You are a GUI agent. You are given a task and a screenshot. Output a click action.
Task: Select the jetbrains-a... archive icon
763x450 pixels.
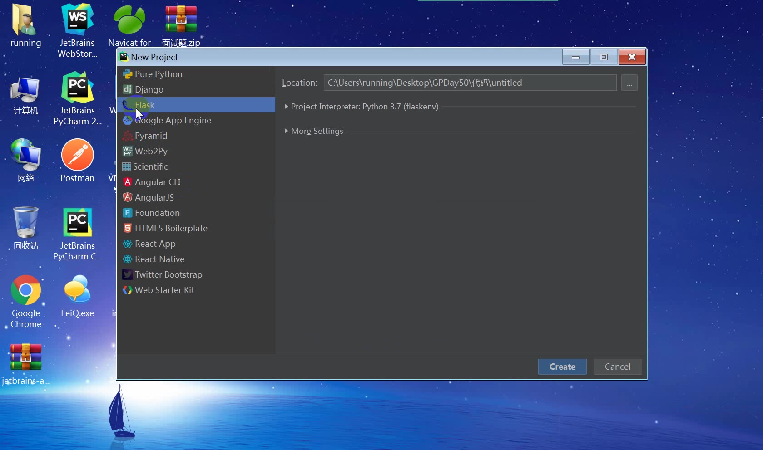click(x=26, y=357)
